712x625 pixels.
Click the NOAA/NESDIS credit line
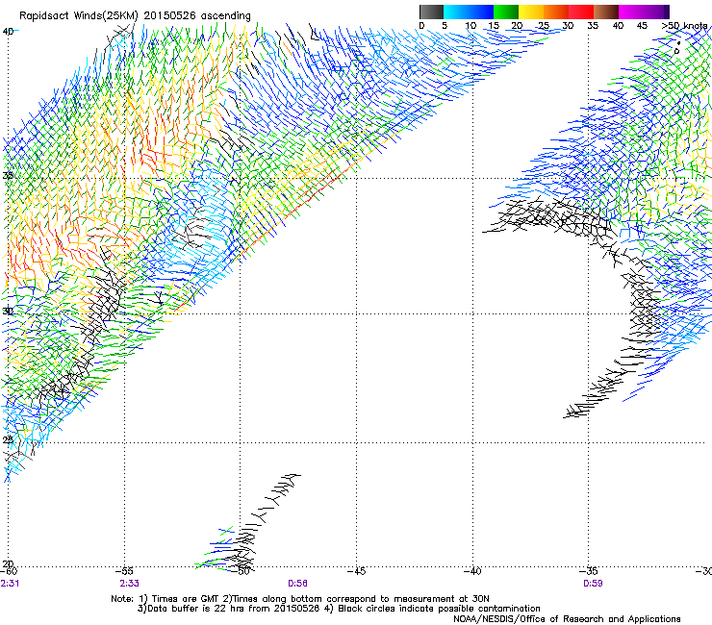pyautogui.click(x=567, y=619)
